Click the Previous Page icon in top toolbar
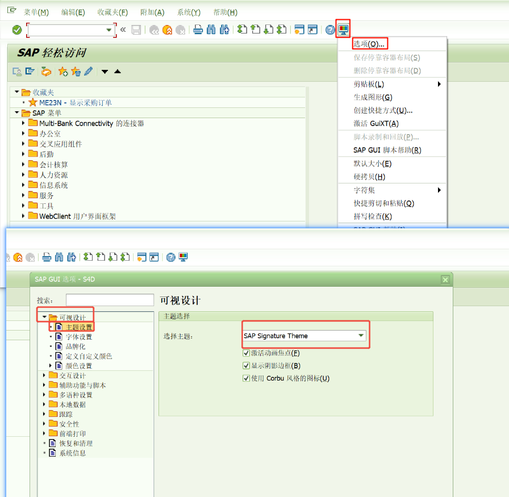 256,30
